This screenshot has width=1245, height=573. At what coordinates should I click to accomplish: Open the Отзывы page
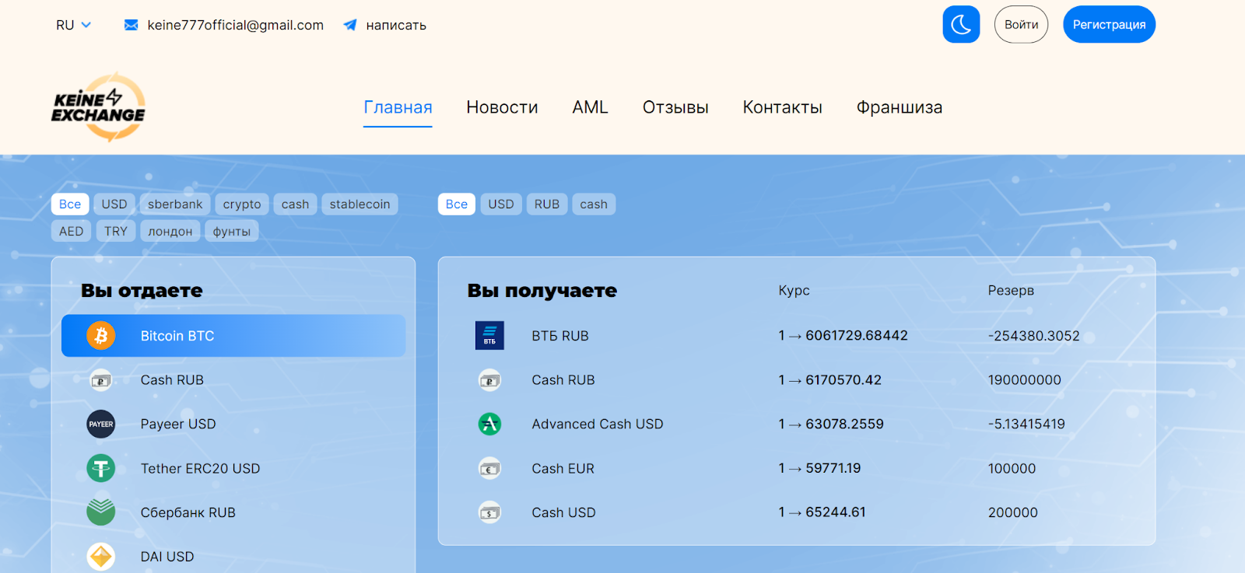(x=675, y=107)
